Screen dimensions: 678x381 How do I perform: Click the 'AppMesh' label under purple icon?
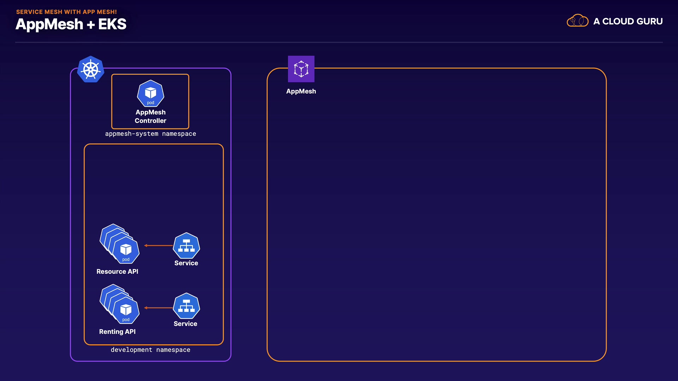301,91
